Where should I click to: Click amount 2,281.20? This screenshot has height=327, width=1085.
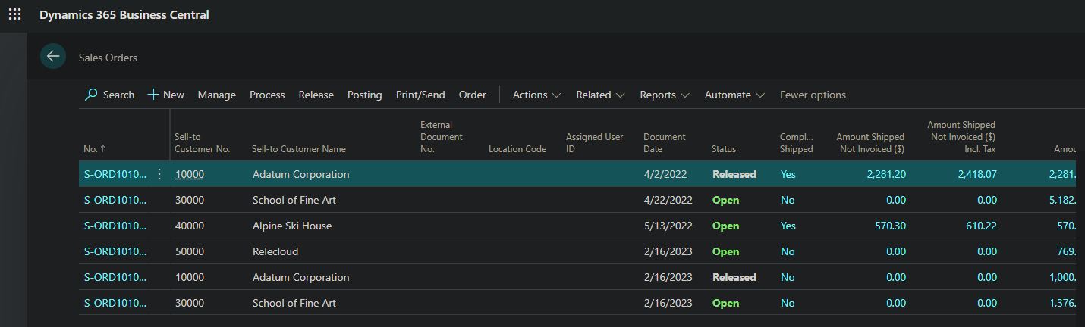885,174
